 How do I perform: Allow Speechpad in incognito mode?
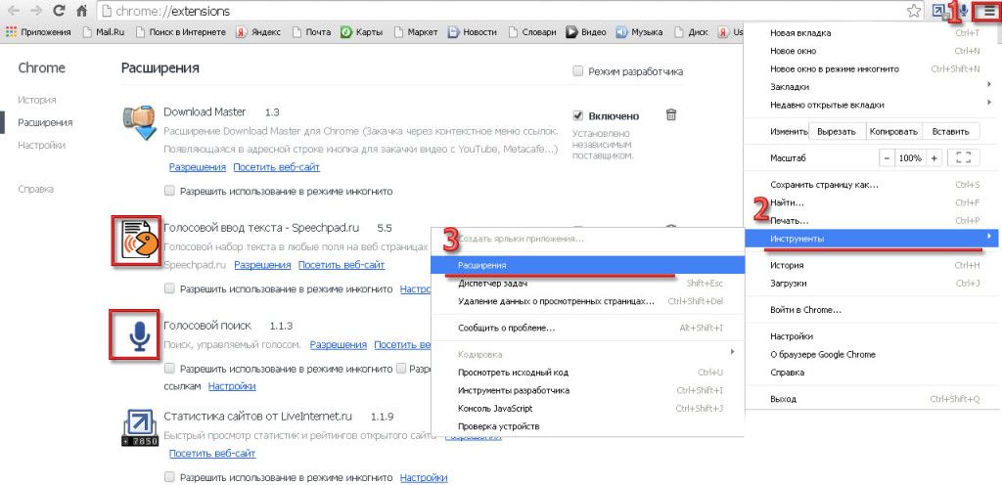click(x=170, y=288)
